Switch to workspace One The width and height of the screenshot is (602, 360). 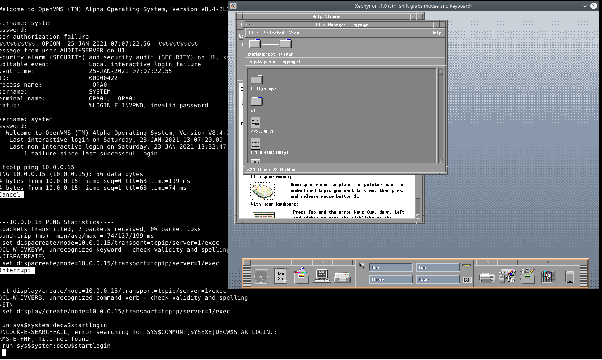(391, 267)
